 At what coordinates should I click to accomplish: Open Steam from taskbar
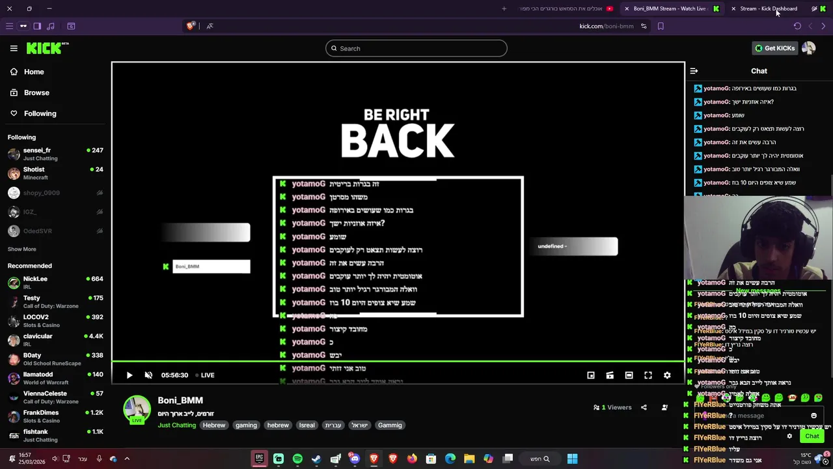[316, 459]
